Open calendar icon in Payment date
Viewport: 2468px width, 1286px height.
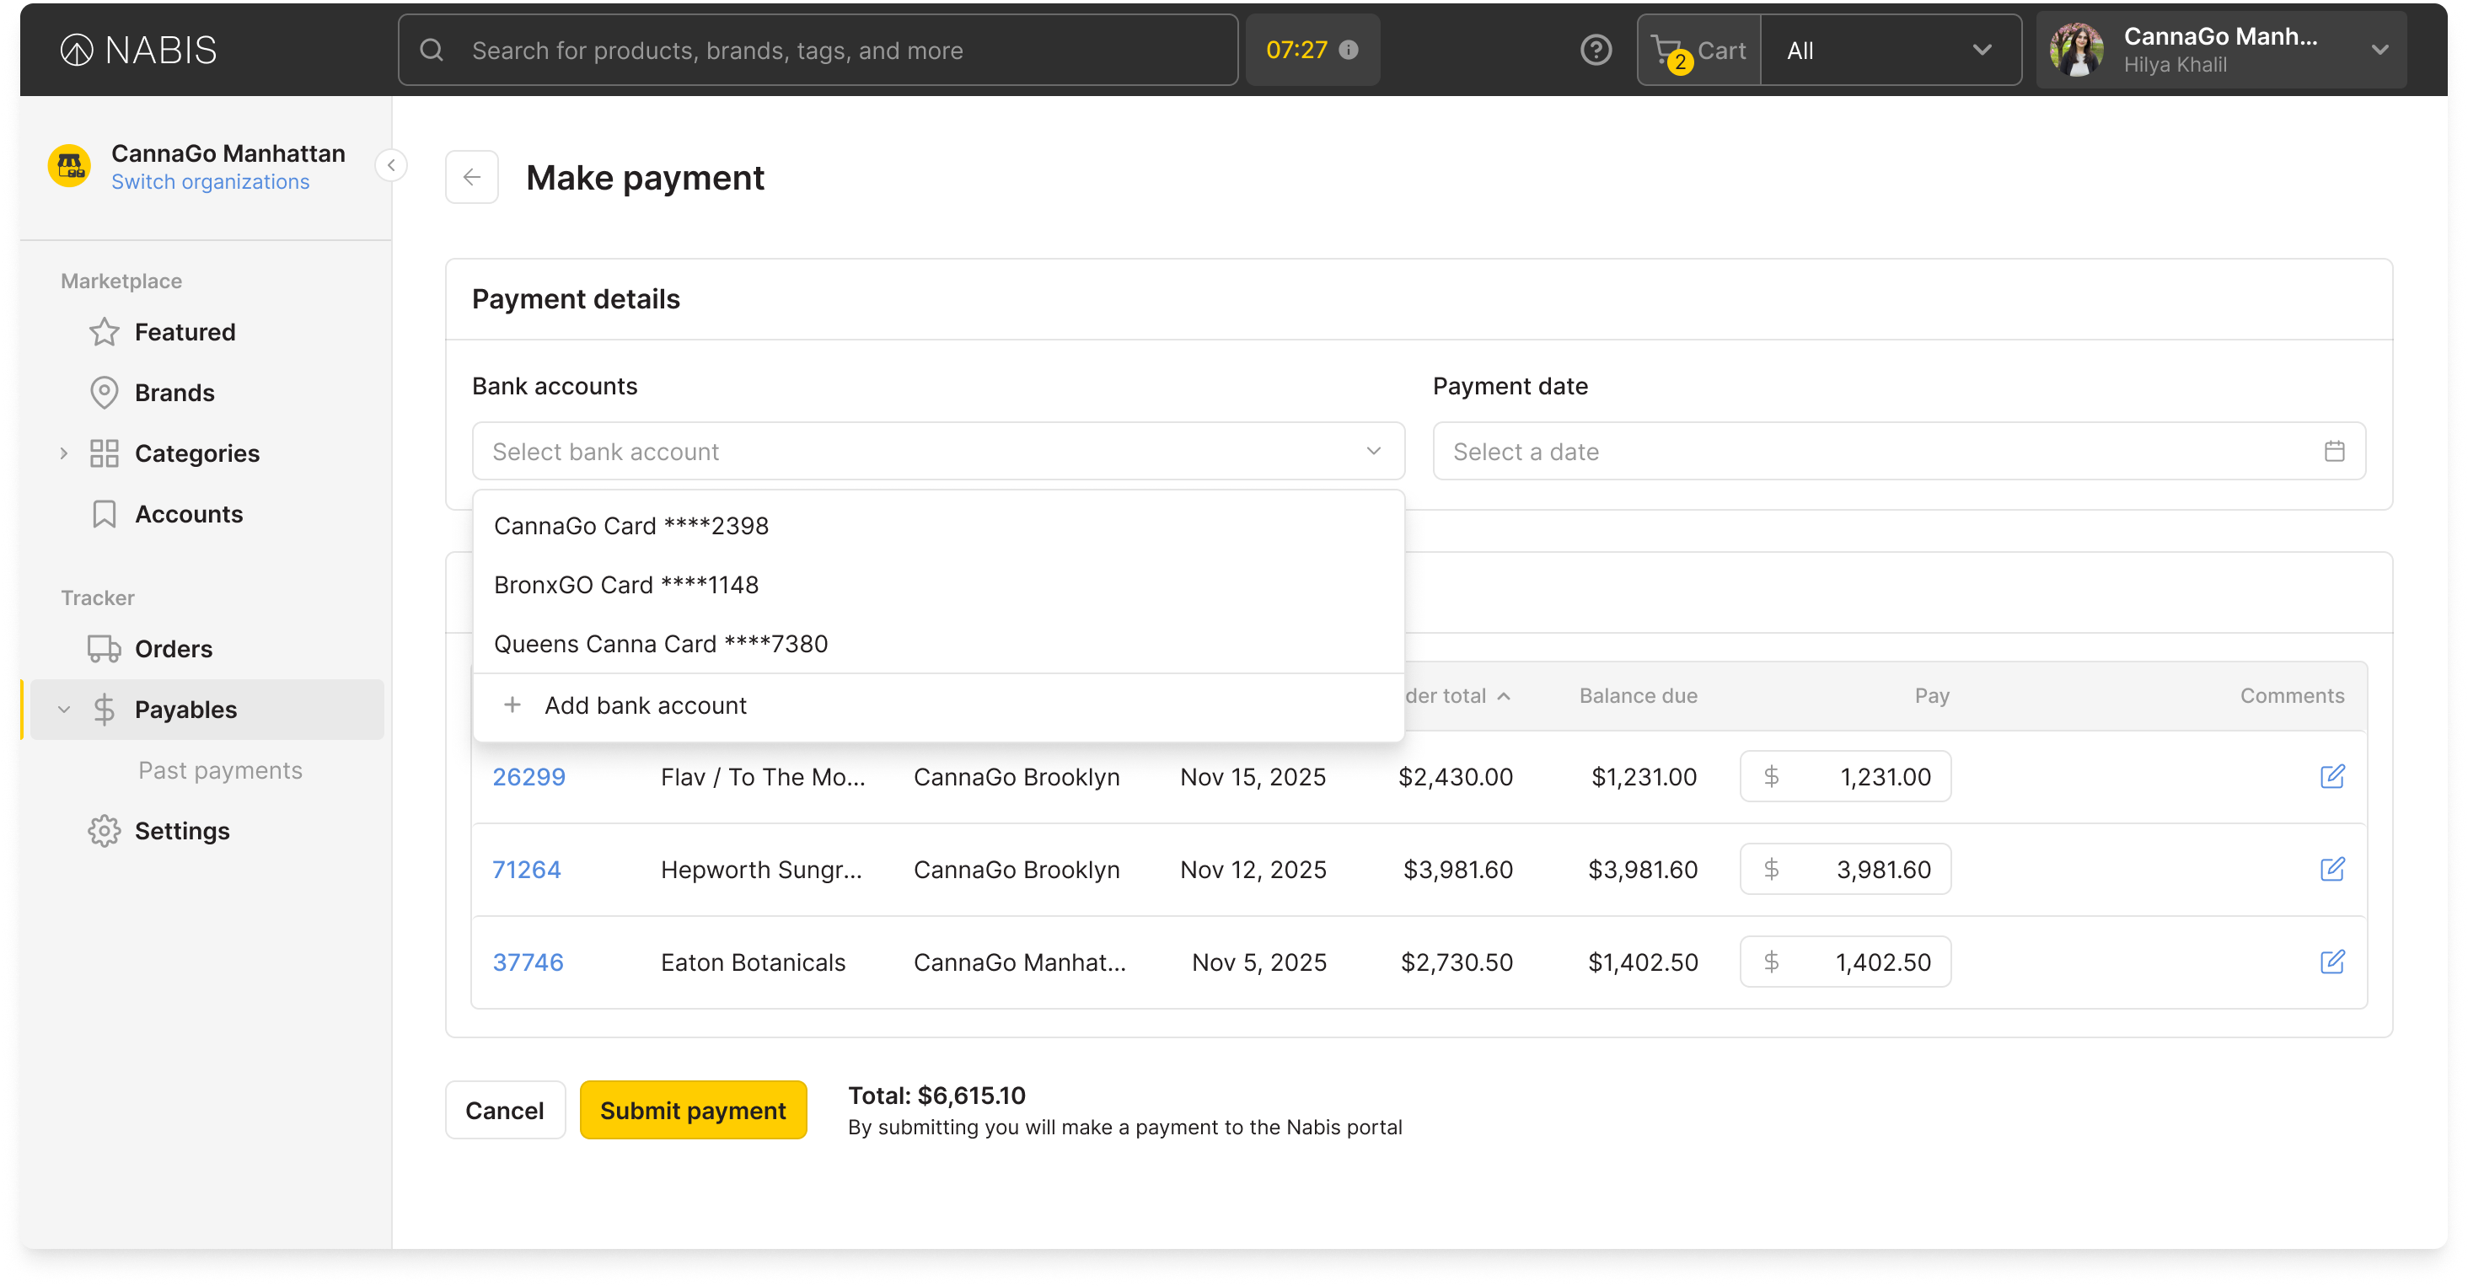[x=2334, y=451]
